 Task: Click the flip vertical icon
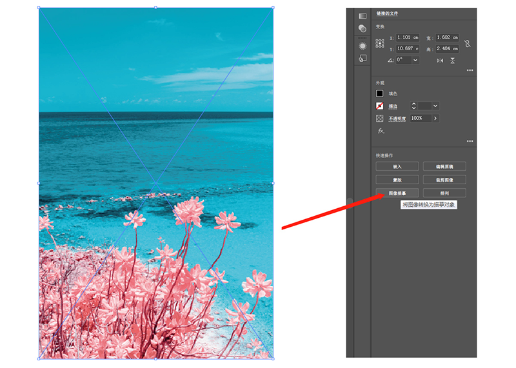pos(453,60)
